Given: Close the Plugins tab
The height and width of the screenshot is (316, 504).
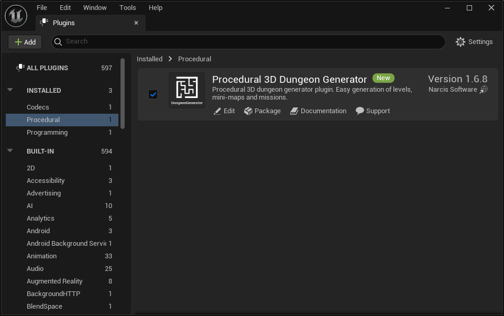Looking at the screenshot, I should 136,23.
